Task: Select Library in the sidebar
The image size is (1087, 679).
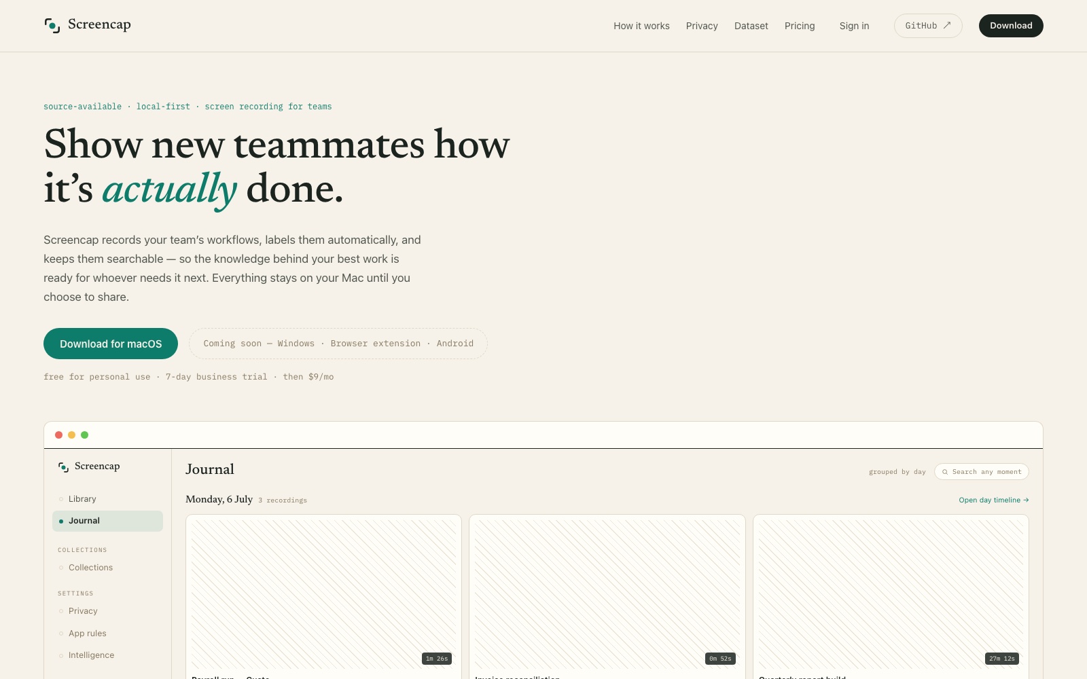Action: coord(107,499)
